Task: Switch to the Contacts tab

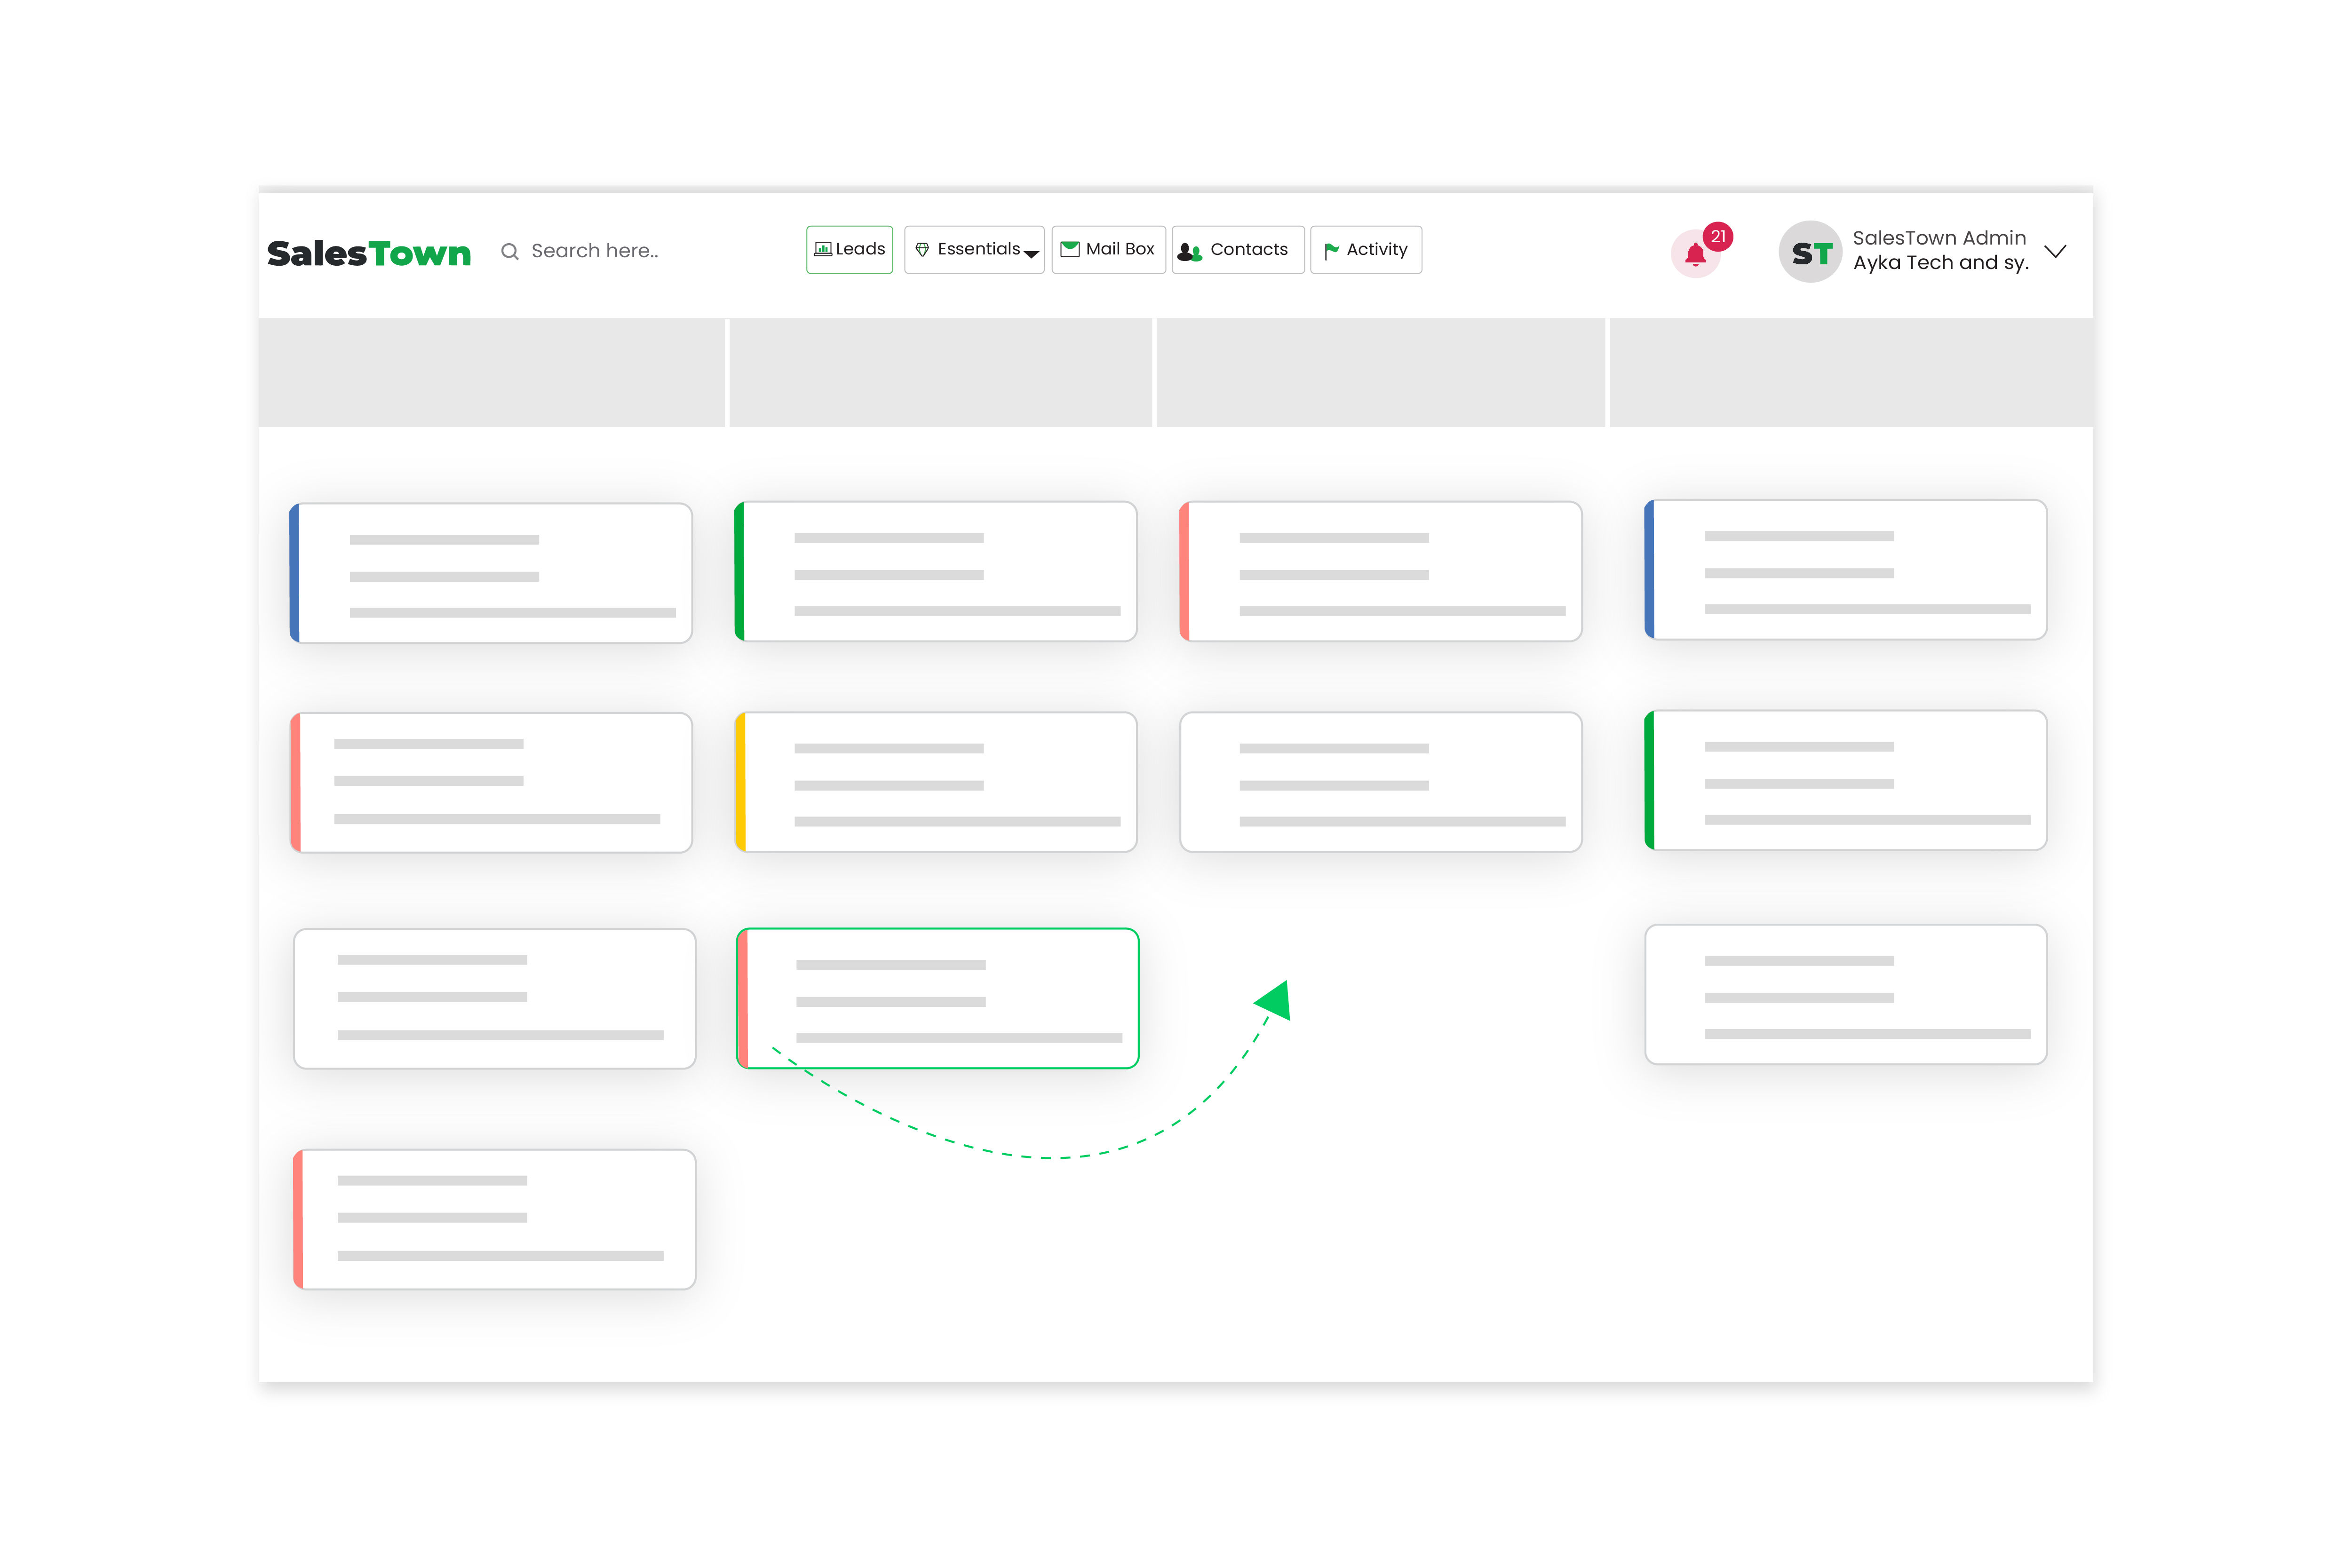Action: (1248, 249)
